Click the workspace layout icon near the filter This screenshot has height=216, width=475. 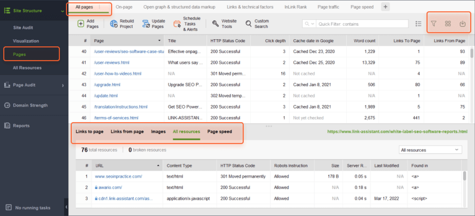448,24
